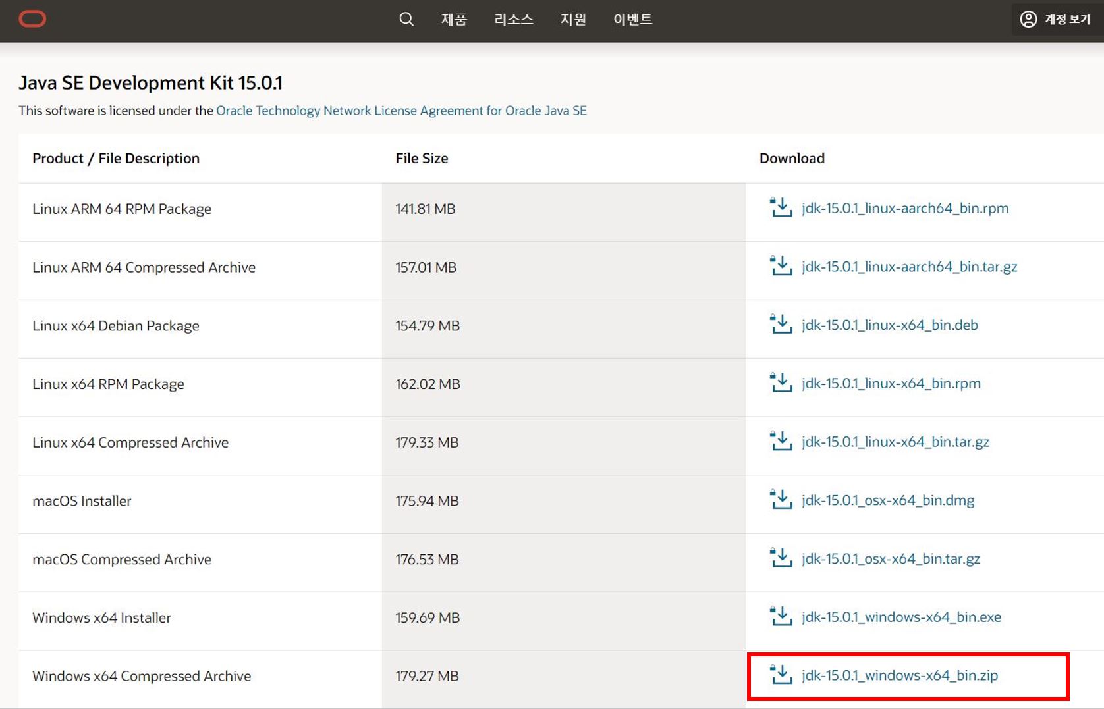Click download icon for windows-x64_bin.exe
1104x709 pixels.
pos(781,616)
